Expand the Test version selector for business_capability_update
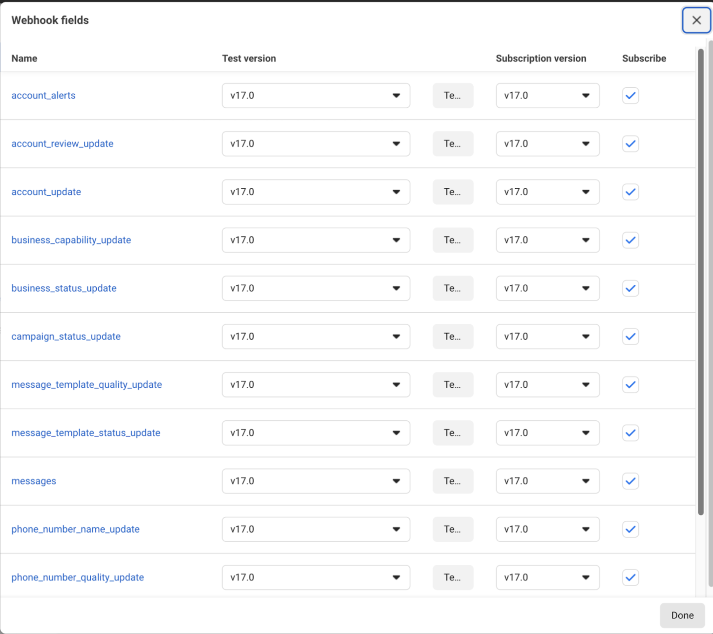The width and height of the screenshot is (713, 634). coord(315,240)
